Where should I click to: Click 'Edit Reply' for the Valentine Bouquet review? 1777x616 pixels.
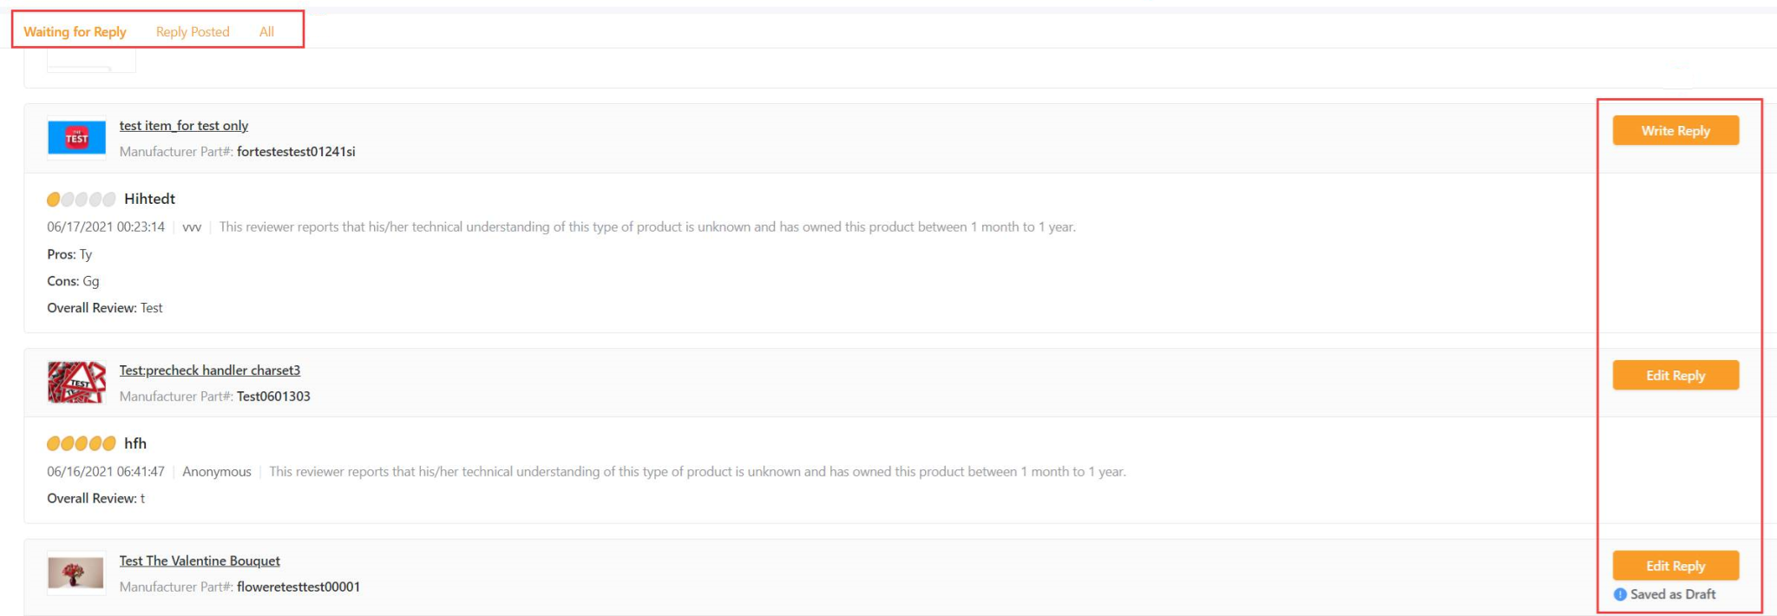point(1675,565)
